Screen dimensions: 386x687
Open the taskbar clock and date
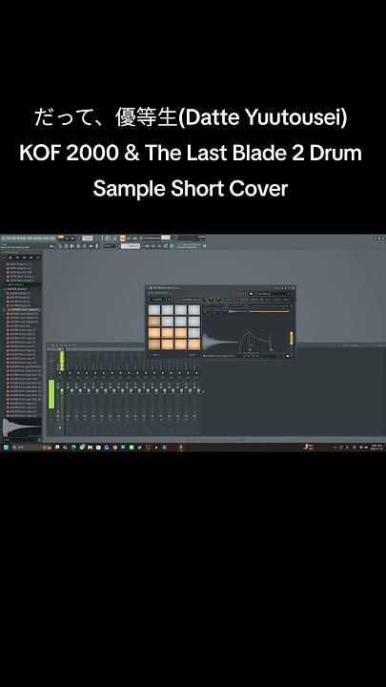[376, 448]
